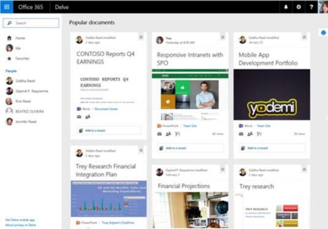Click the Search input field
The width and height of the screenshot is (328, 229).
pos(31,23)
